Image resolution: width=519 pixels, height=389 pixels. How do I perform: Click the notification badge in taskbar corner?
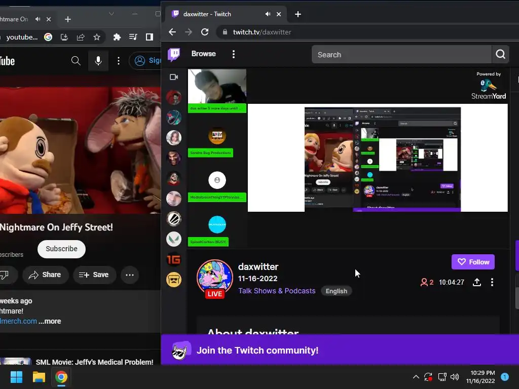pos(505,377)
